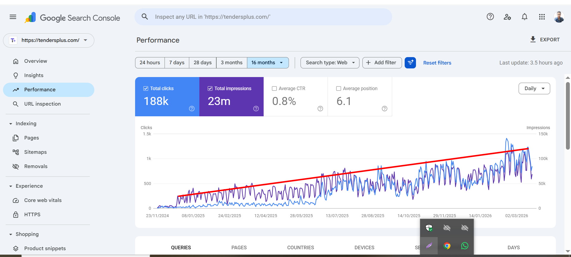Click the purple feather tray icon

click(x=429, y=246)
